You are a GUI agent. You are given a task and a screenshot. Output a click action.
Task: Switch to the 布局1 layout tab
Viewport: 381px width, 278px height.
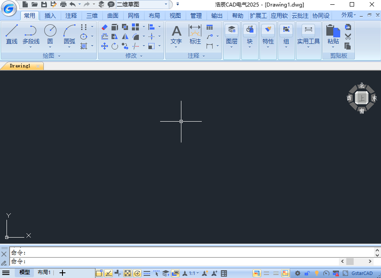44,272
